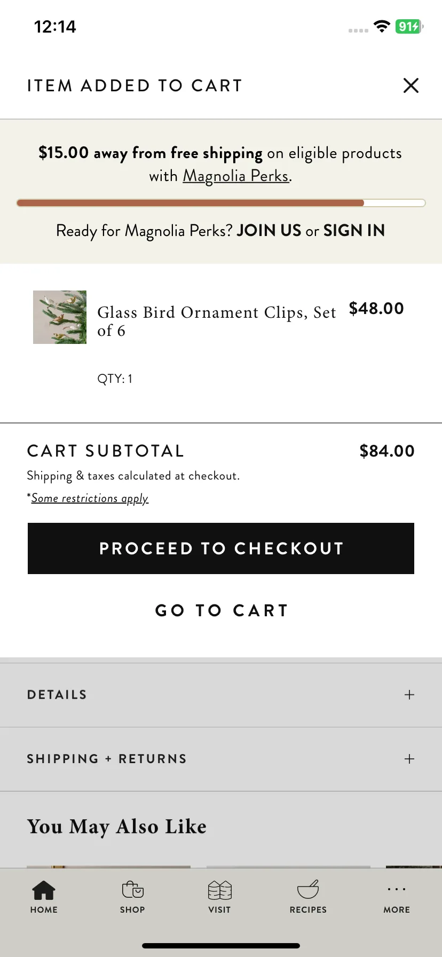Tap the Glass Bird Ornament thumbnail
The height and width of the screenshot is (957, 442).
click(x=60, y=317)
